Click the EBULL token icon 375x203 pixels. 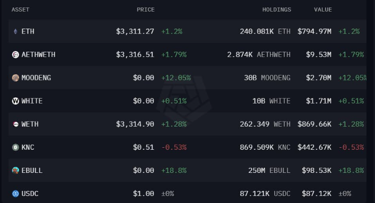16,170
